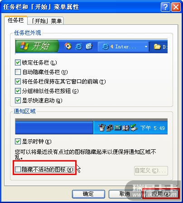
Task: Click the third quick launch icon in preview
Action: coord(89,46)
